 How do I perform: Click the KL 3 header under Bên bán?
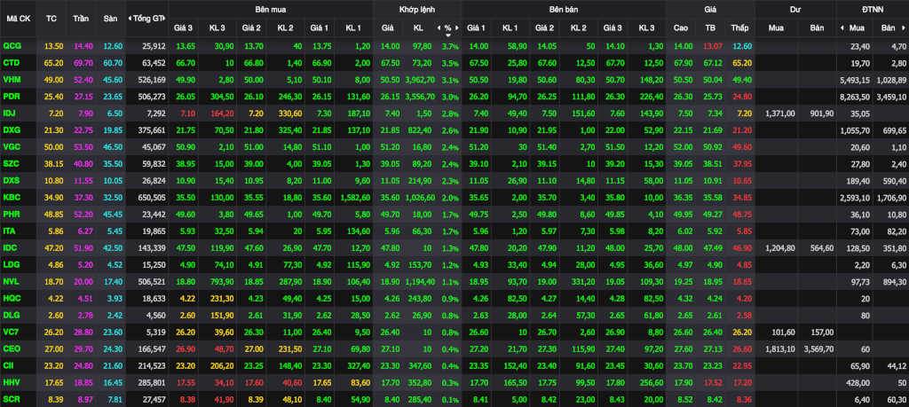[x=646, y=27]
